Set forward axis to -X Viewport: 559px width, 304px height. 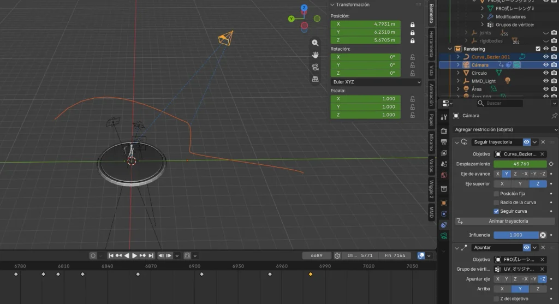tap(525, 174)
